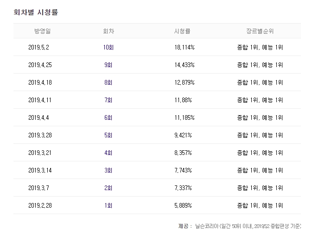Click the 회차 column header
The image size is (313, 234).
[x=109, y=31]
